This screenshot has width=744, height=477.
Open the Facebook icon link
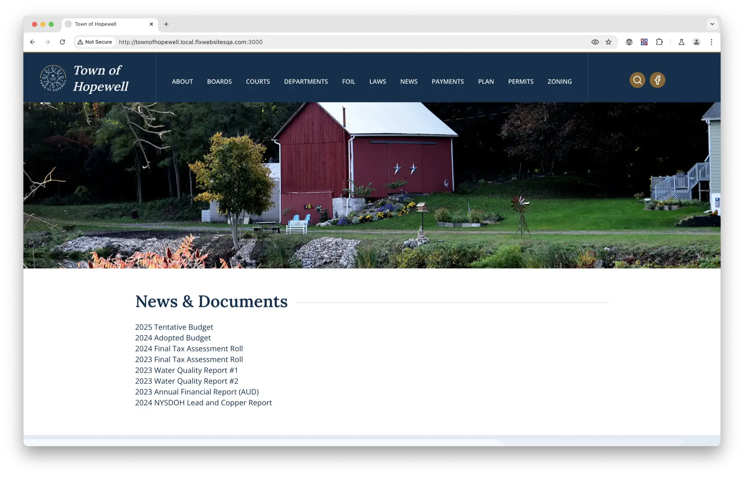click(657, 80)
